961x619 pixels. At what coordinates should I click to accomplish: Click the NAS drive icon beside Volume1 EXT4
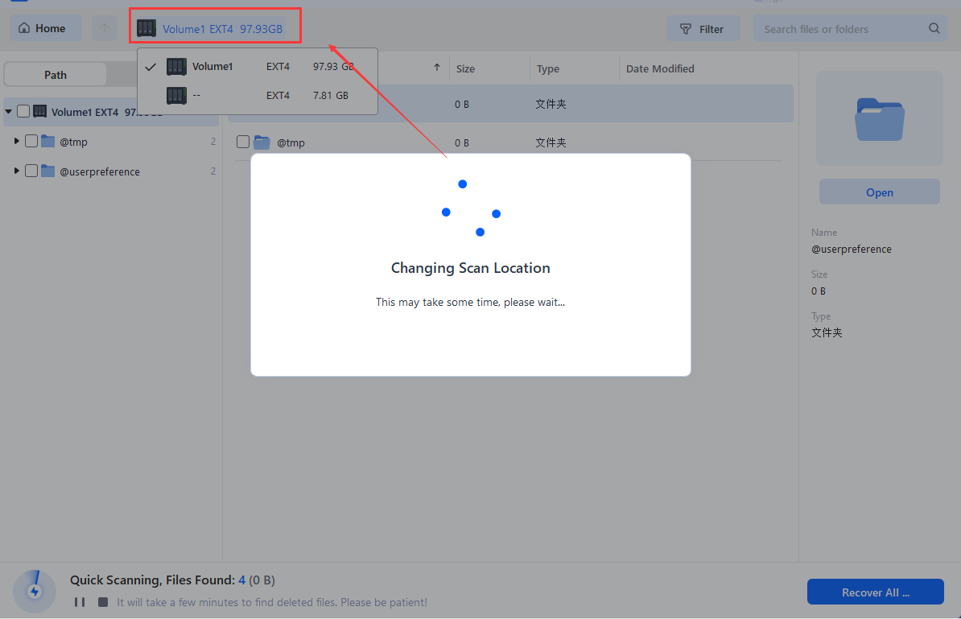click(146, 28)
